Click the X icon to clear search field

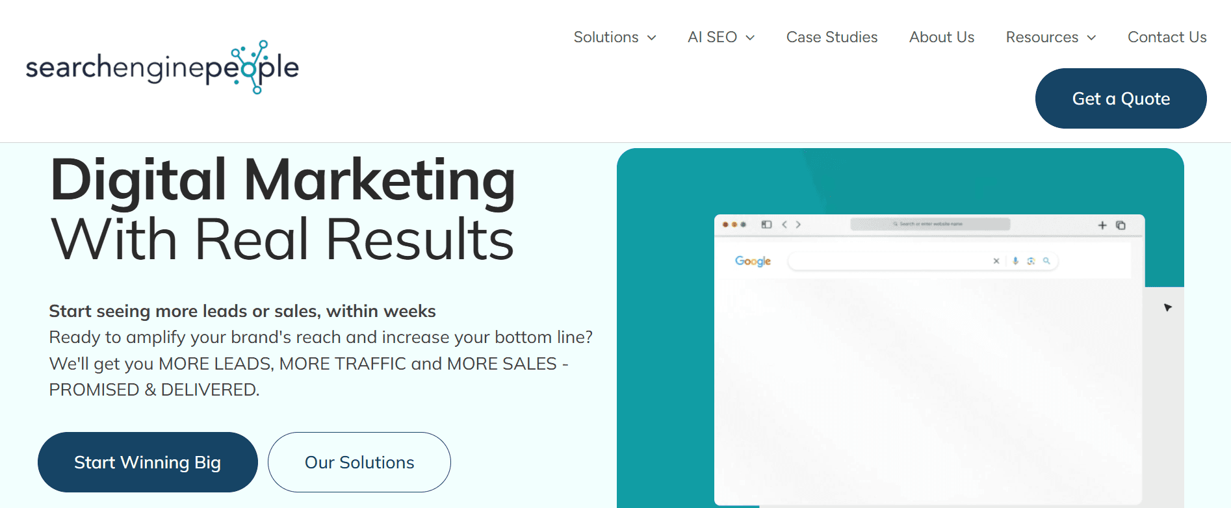(x=996, y=261)
